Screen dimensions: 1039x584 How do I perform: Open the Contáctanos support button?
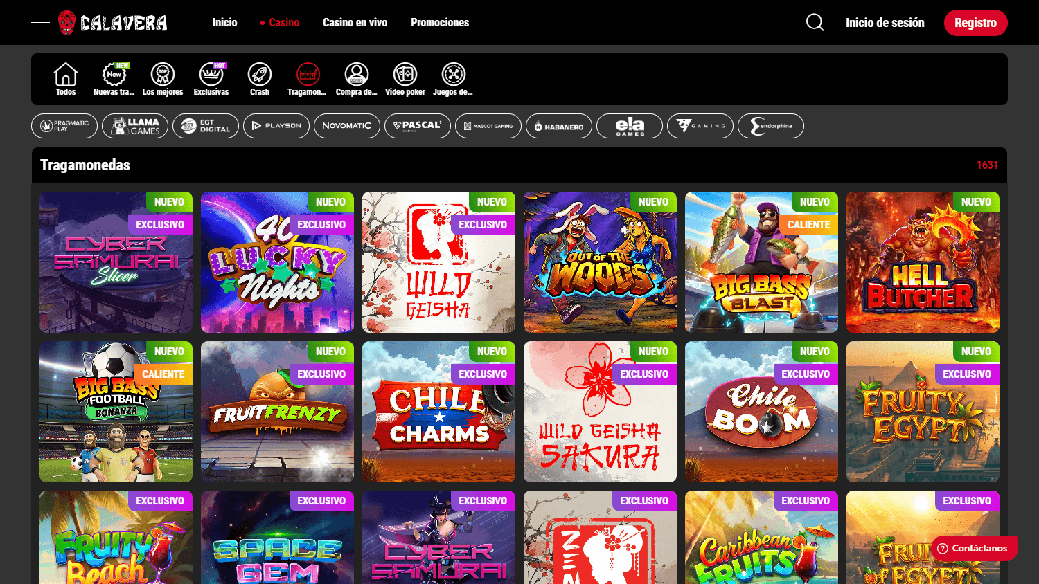point(974,548)
